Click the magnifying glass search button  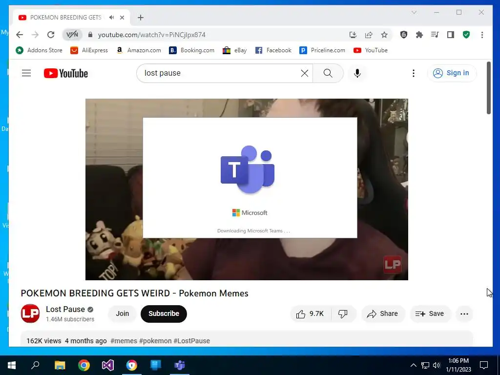click(x=328, y=73)
